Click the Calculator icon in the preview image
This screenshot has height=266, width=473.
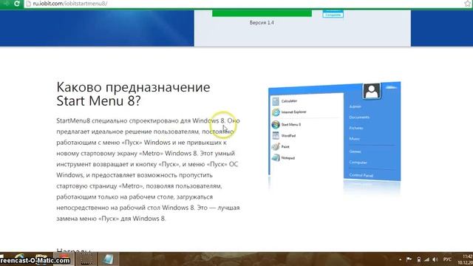[x=276, y=101]
